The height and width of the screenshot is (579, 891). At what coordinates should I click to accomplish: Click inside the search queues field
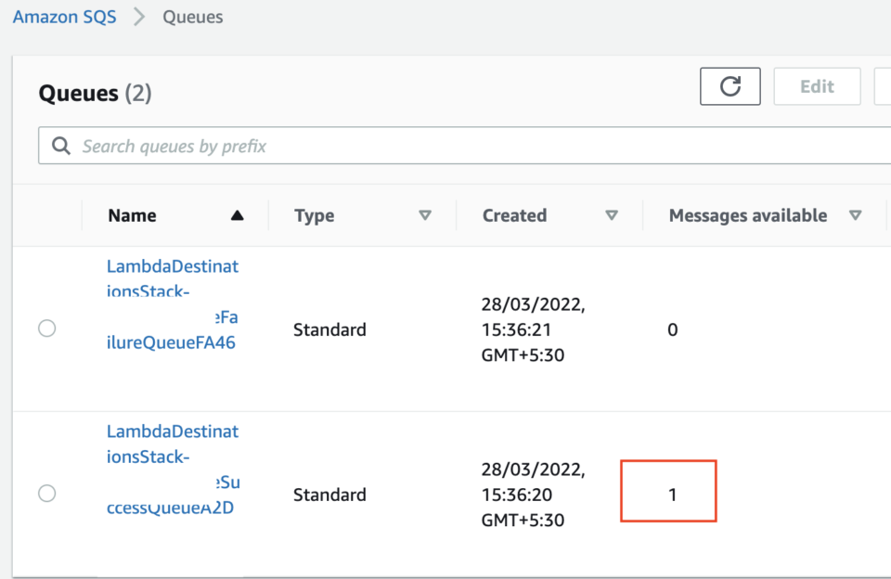[x=278, y=145]
